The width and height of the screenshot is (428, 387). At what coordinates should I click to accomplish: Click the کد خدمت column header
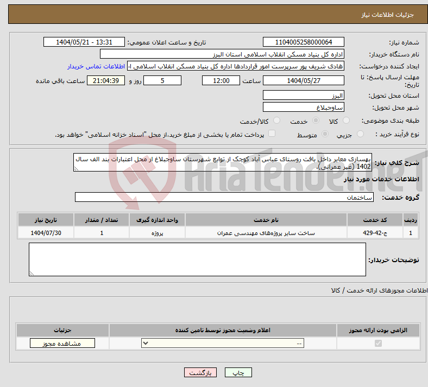point(375,220)
